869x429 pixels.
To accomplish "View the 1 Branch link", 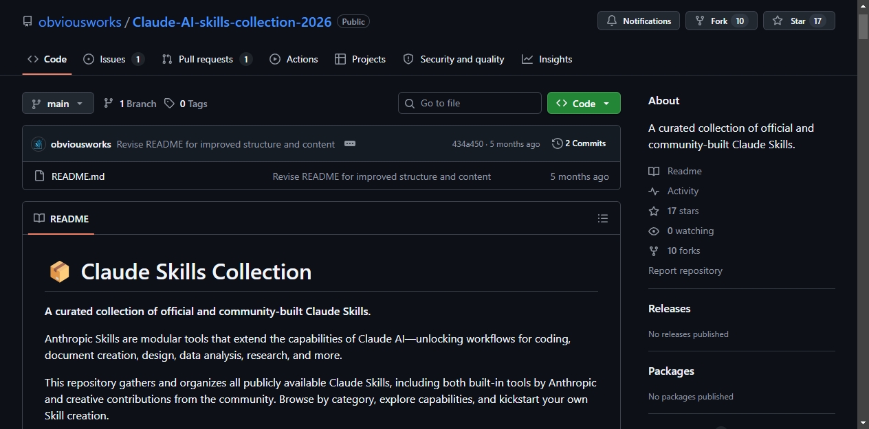I will pyautogui.click(x=130, y=104).
